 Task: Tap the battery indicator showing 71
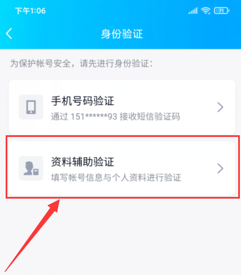(222, 11)
